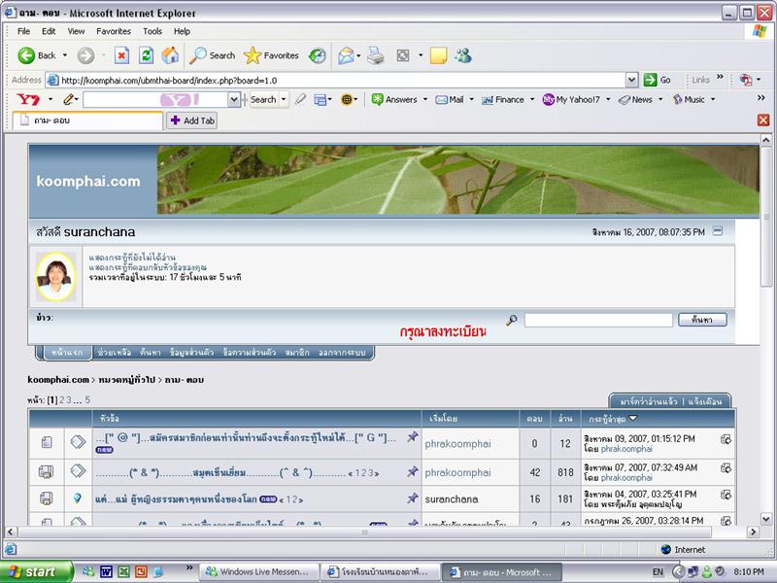Click the yellow note icon in the toolbar
The height and width of the screenshot is (583, 777).
439,55
